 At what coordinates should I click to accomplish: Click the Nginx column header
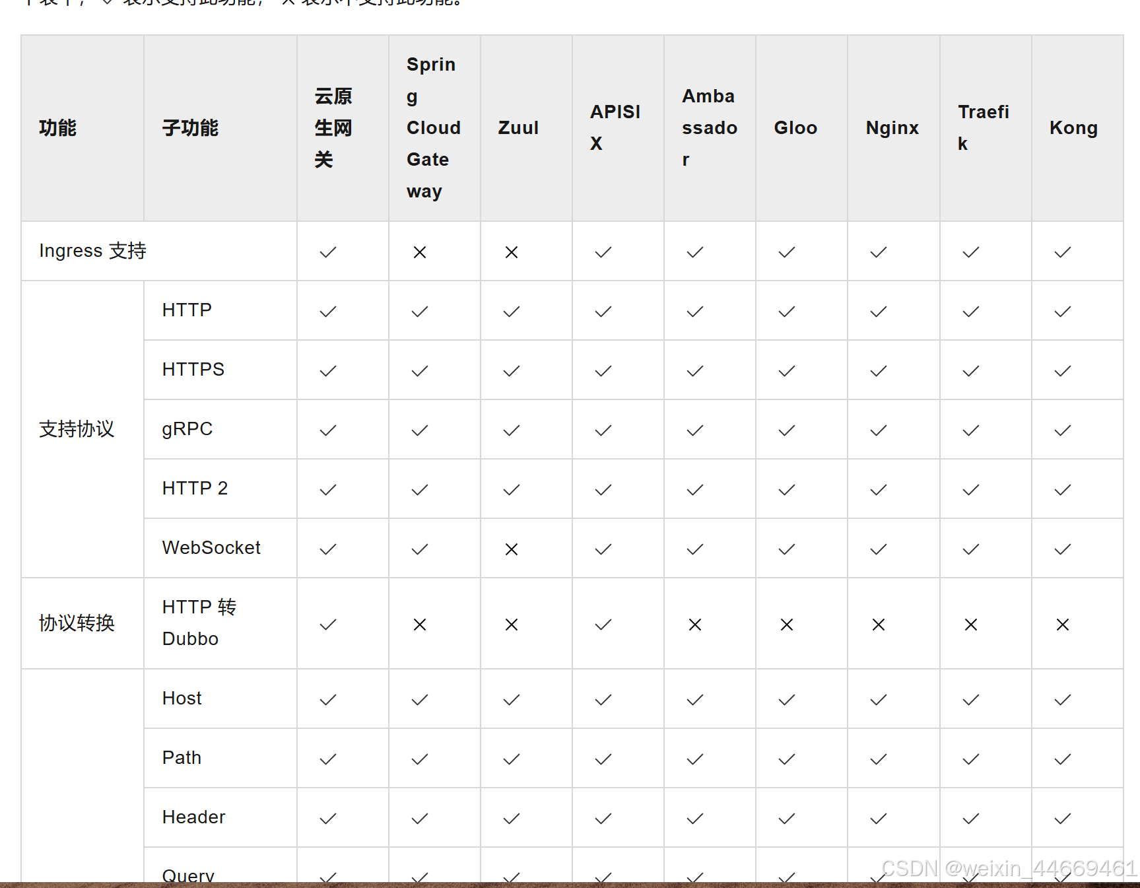click(892, 128)
